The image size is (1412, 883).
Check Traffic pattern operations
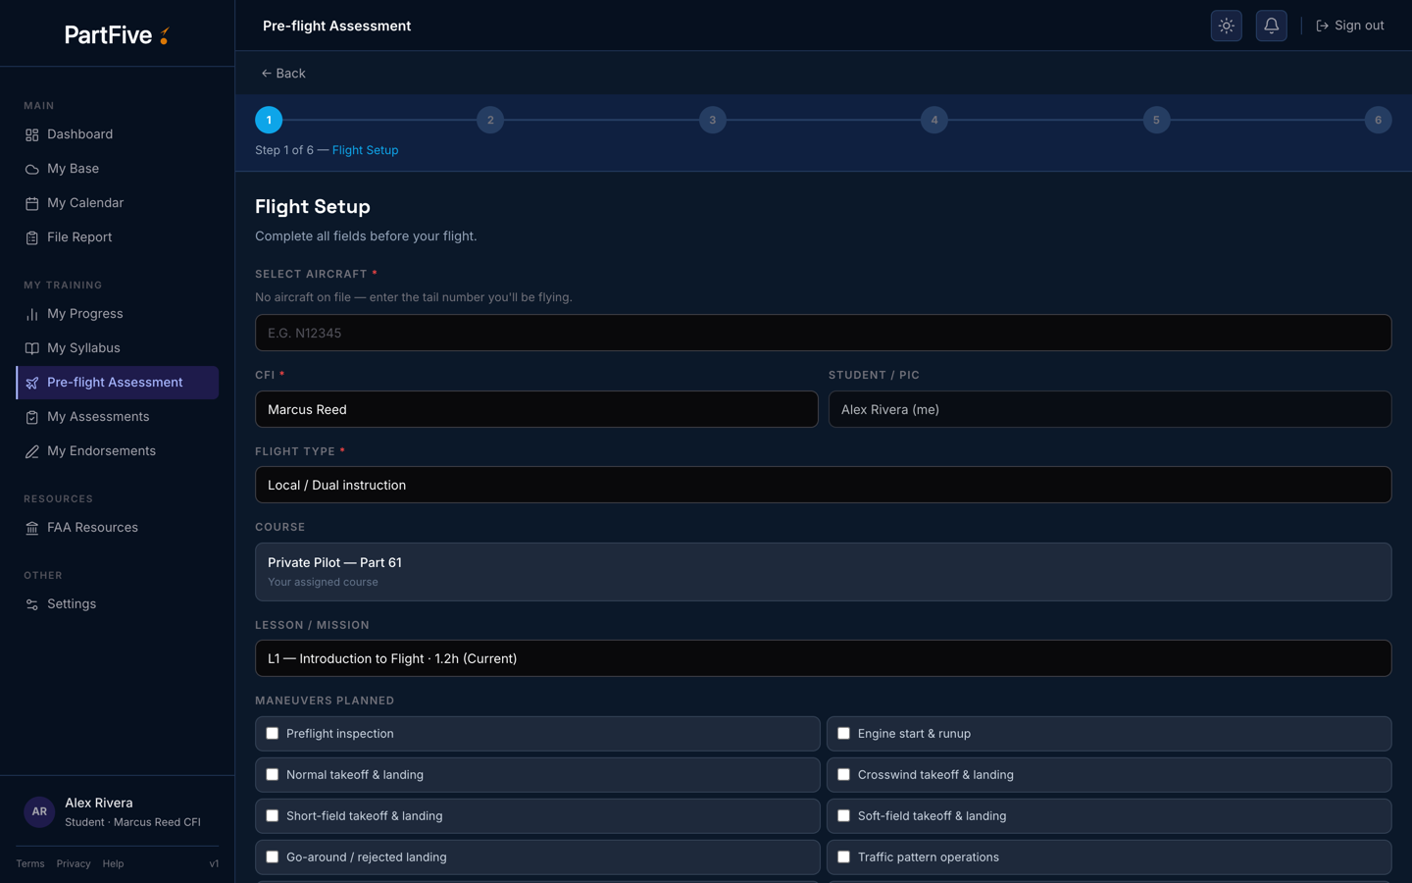pos(843,857)
